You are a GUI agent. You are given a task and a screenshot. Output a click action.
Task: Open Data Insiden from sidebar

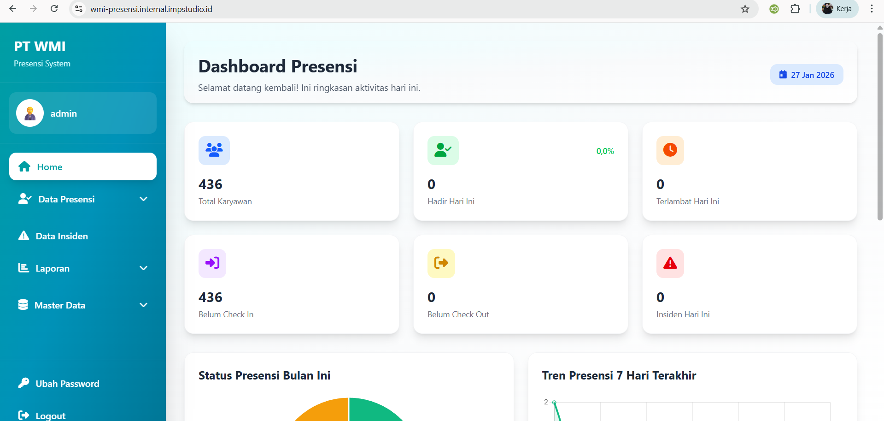62,236
